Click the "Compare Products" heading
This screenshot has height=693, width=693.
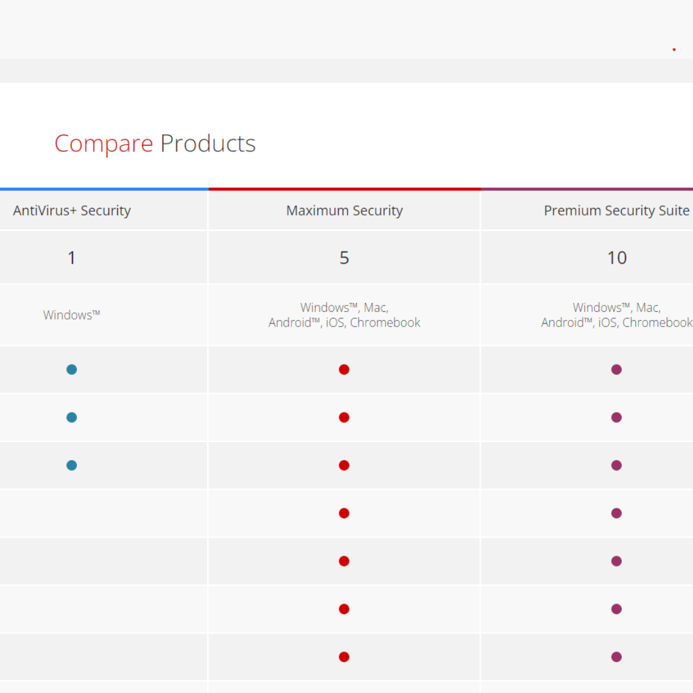tap(155, 144)
